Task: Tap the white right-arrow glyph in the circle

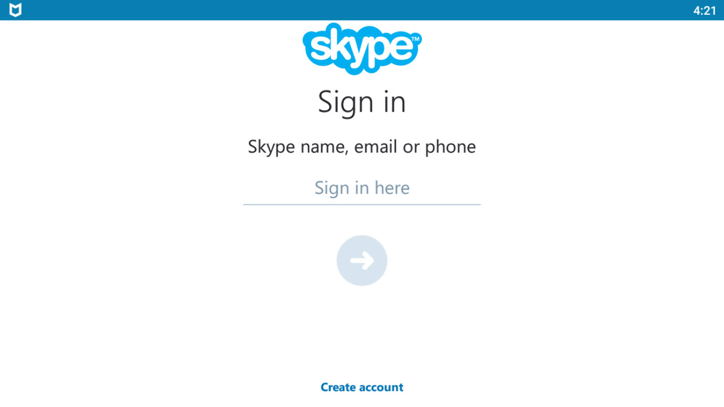Action: pyautogui.click(x=362, y=261)
